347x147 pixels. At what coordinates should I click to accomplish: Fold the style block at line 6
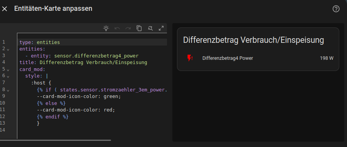pyautogui.click(x=8, y=77)
